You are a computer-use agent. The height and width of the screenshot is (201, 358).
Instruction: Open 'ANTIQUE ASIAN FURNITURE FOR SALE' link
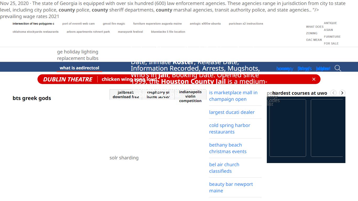point(332,33)
